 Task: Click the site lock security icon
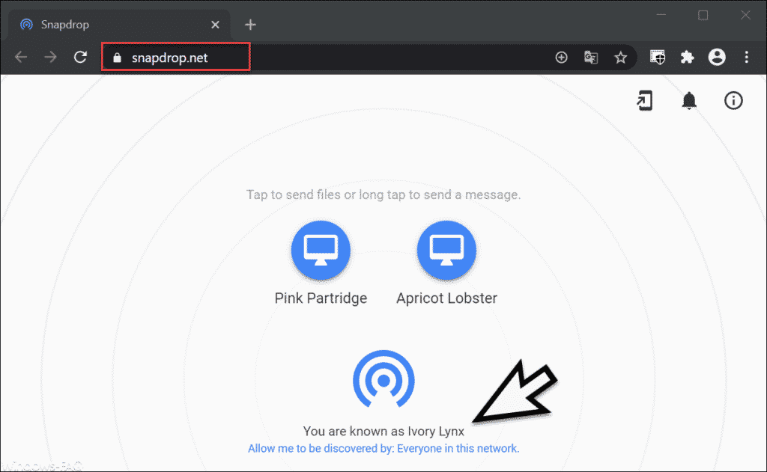point(117,58)
